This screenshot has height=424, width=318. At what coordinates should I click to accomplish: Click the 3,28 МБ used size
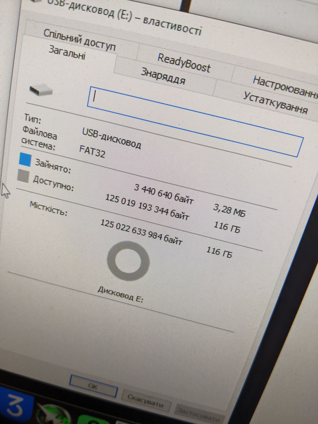[229, 210]
